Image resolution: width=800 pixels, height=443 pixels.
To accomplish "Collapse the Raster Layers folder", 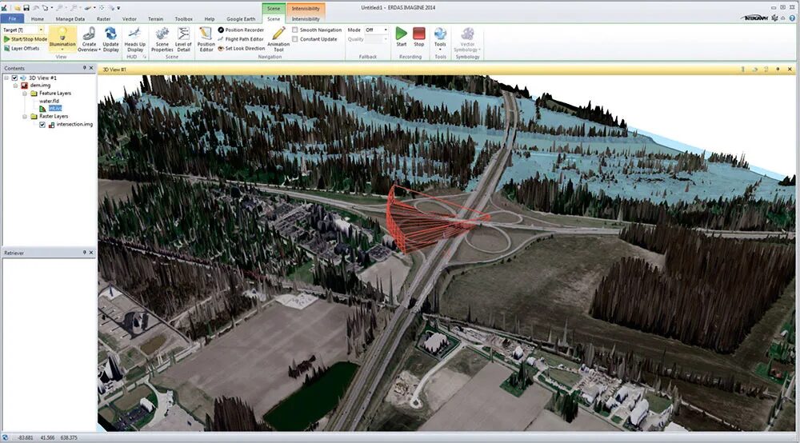I will click(x=25, y=117).
